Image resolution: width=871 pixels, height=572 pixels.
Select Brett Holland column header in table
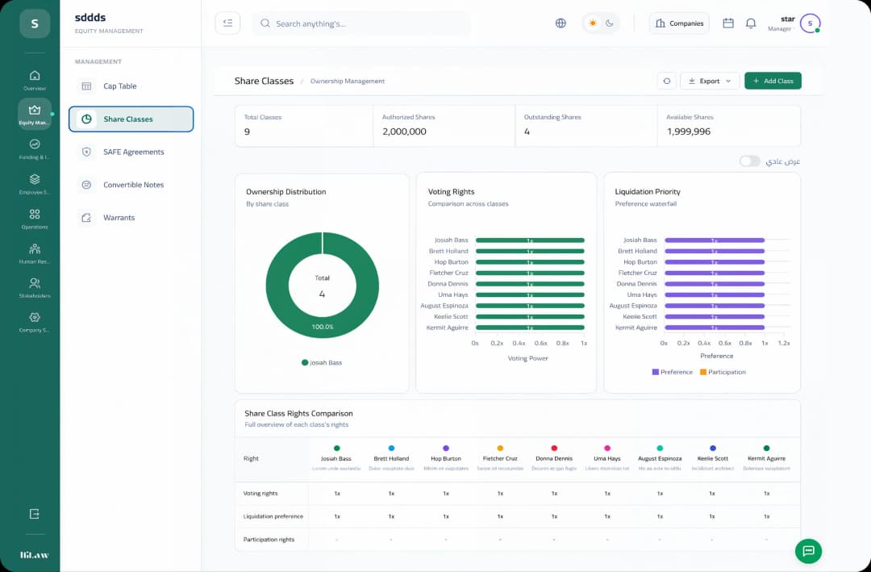(x=391, y=458)
